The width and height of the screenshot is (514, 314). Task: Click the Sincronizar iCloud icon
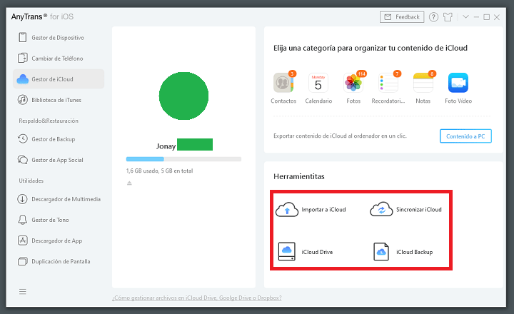pos(381,209)
